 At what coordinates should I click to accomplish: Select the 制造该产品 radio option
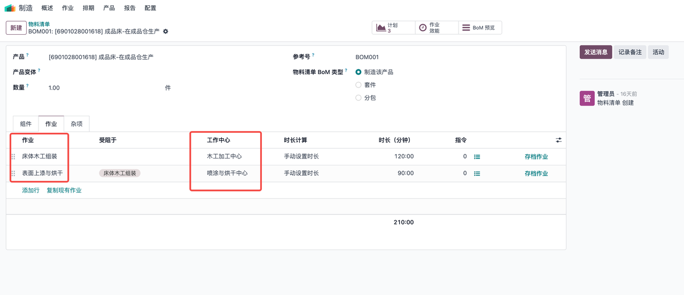coord(359,72)
